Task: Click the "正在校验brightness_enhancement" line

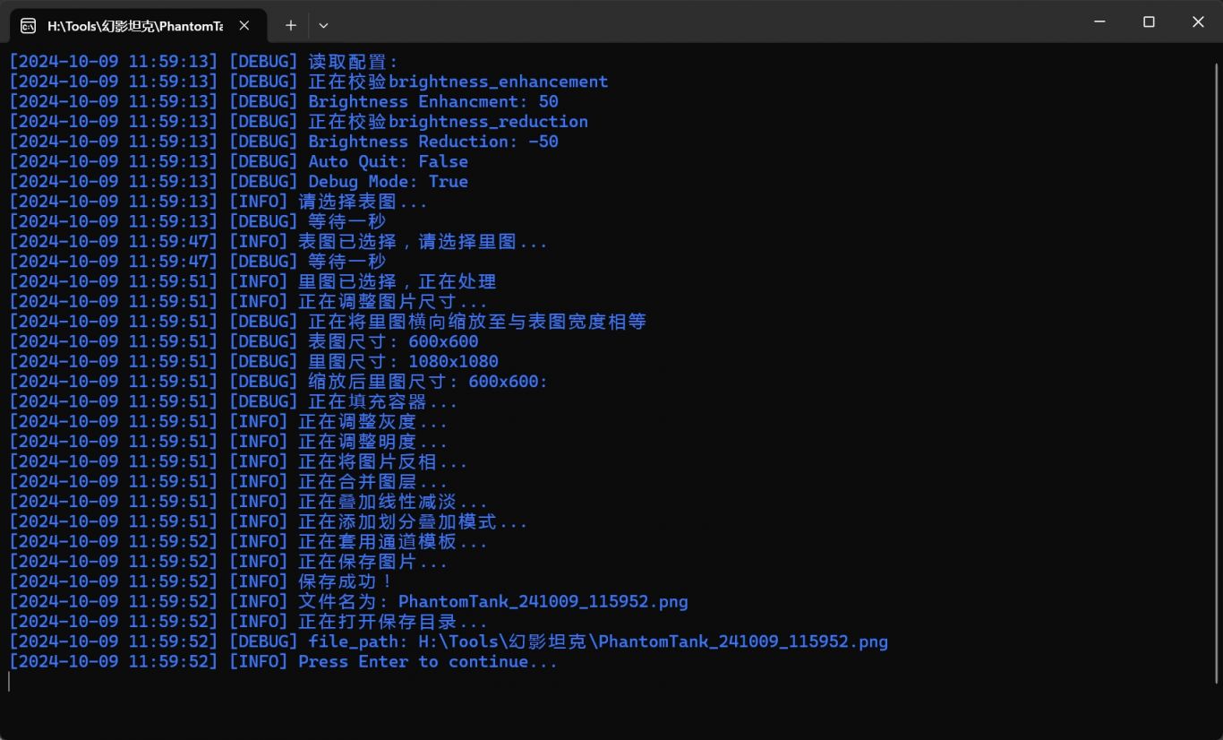Action: (x=309, y=82)
